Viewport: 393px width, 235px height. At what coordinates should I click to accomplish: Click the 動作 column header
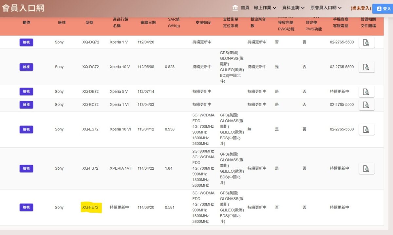pyautogui.click(x=27, y=23)
